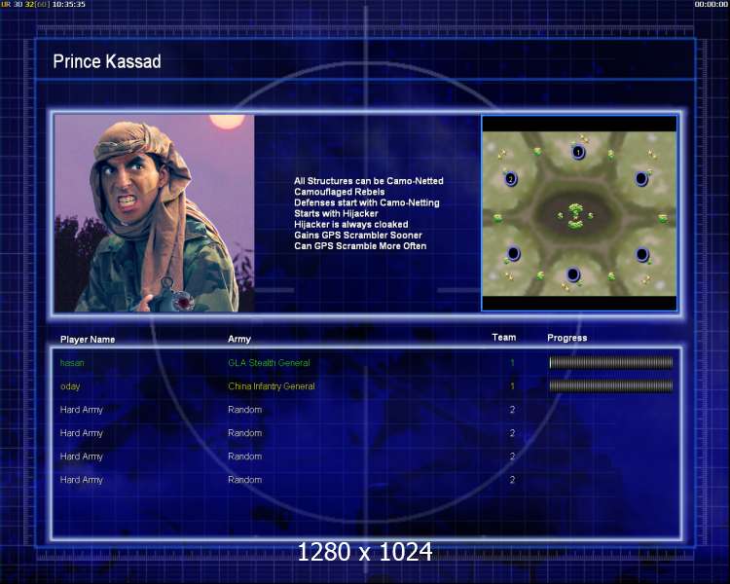Click oday's loading progress bar
This screenshot has height=584, width=730.
(611, 385)
